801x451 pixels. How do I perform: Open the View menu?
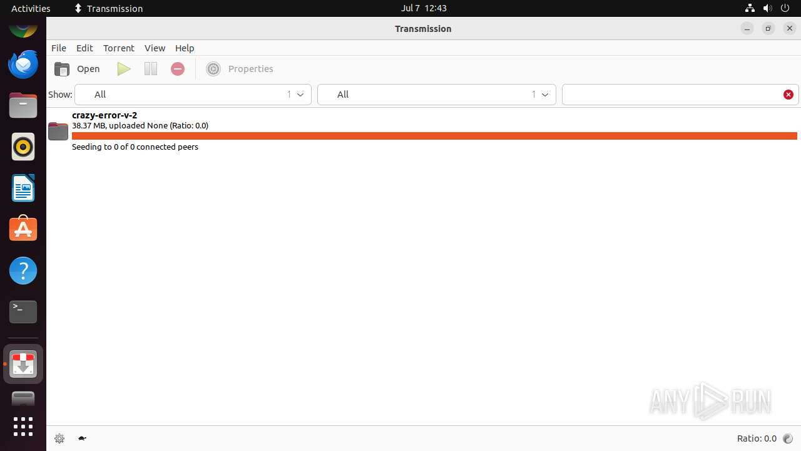tap(155, 48)
